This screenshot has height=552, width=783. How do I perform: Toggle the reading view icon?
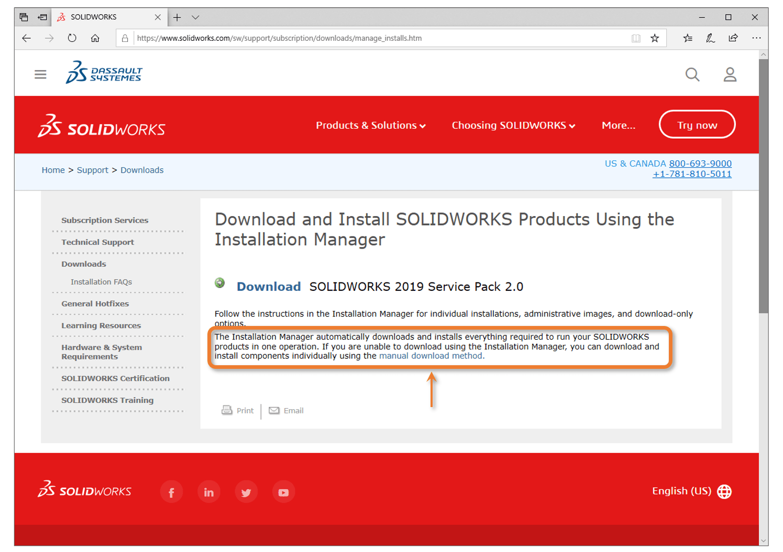636,38
